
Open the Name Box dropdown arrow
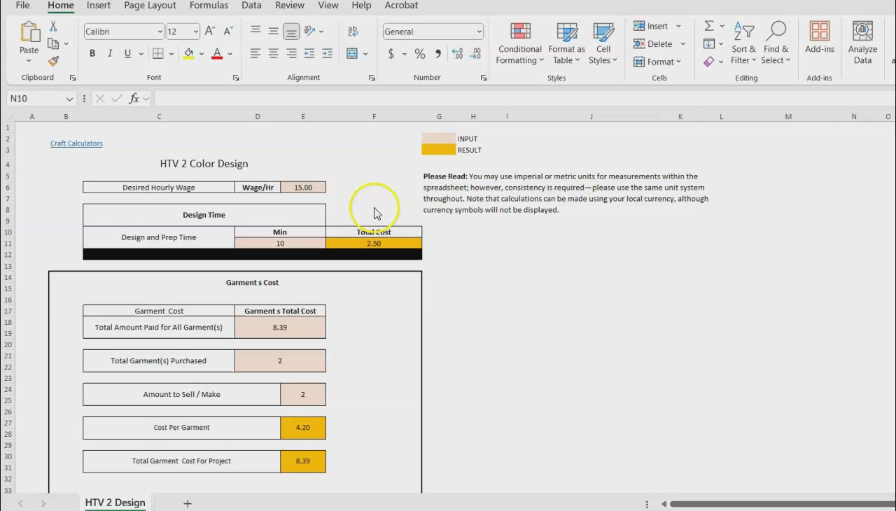tap(69, 99)
